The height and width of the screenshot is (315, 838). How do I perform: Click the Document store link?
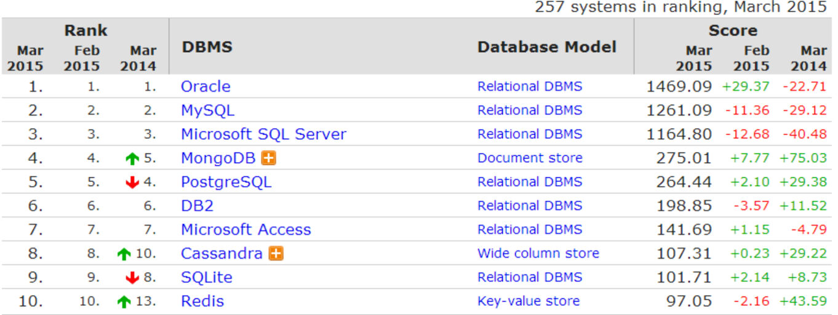pyautogui.click(x=530, y=158)
